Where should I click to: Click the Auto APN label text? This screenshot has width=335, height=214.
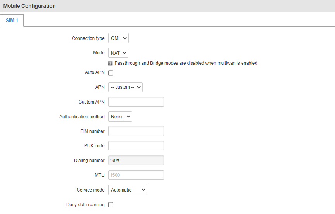coord(94,72)
